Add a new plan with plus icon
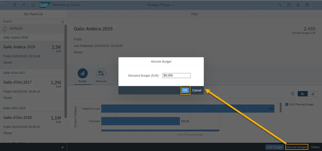 point(63,147)
